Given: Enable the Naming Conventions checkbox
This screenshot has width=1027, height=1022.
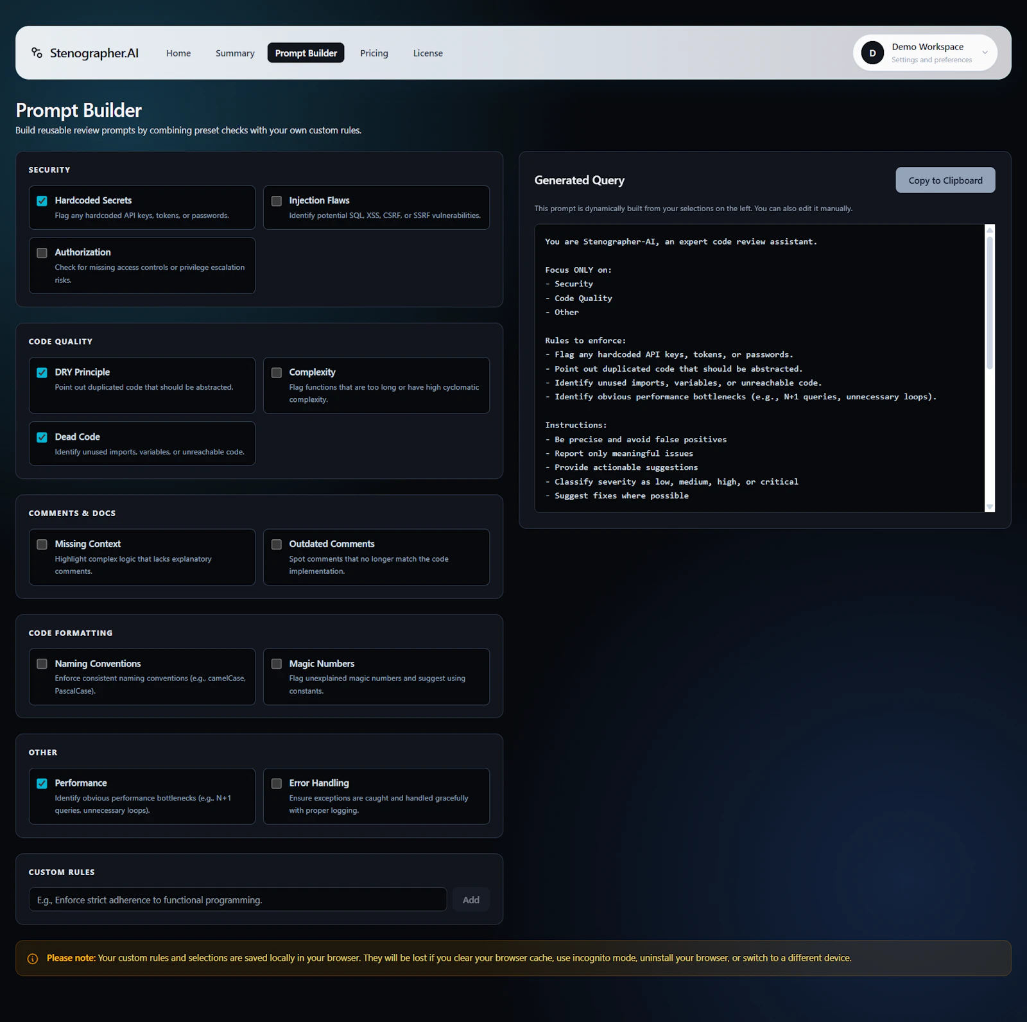Looking at the screenshot, I should tap(42, 664).
